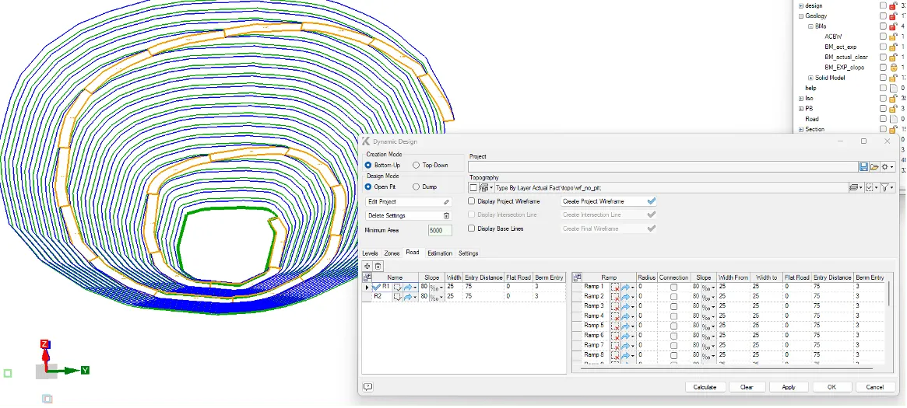Click the project settings gear icon

point(885,167)
